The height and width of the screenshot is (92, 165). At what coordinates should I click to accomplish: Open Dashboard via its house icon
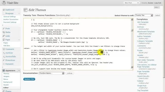pyautogui.click(x=4, y=10)
